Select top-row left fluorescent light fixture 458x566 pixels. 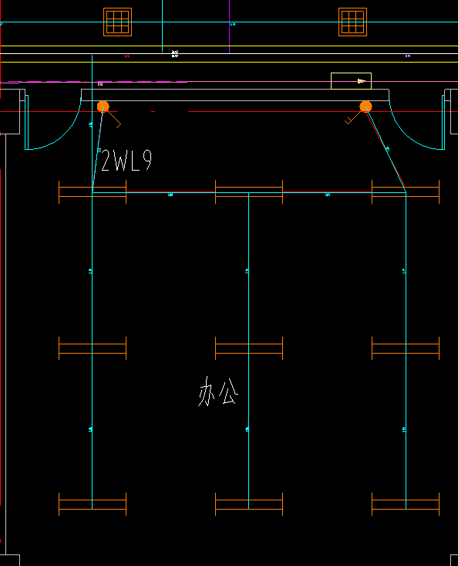[93, 192]
